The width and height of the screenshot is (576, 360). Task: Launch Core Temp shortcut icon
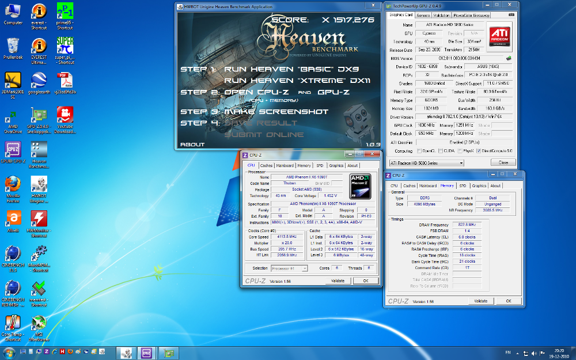coord(13,328)
